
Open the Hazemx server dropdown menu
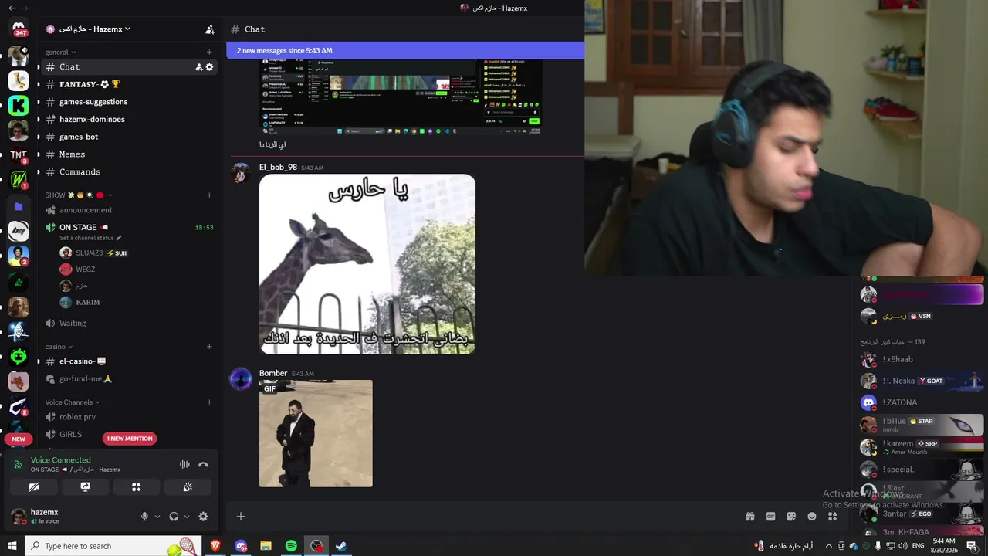88,29
